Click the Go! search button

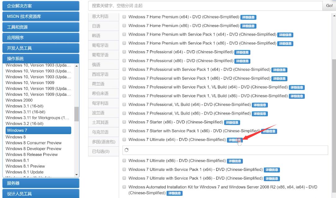pyautogui.click(x=329, y=6)
